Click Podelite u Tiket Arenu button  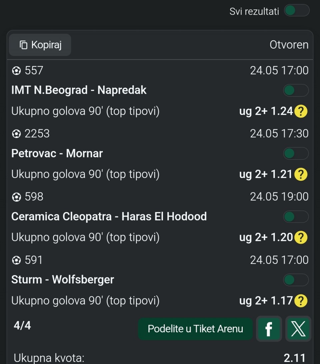[x=195, y=329]
